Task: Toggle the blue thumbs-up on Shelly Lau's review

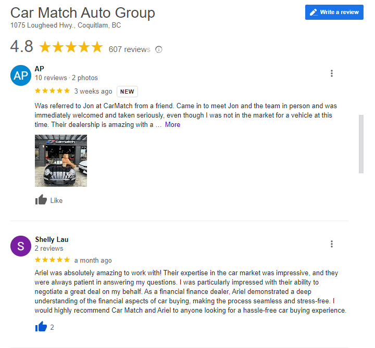Action: (41, 327)
